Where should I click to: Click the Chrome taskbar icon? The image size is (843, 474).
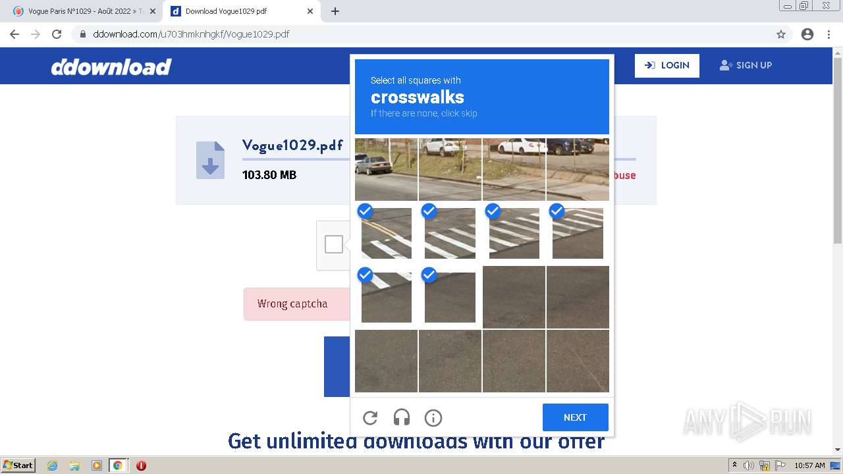click(x=118, y=465)
